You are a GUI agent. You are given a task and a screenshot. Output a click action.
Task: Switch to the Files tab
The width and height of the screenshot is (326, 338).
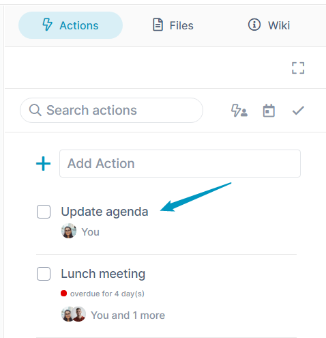tap(173, 25)
